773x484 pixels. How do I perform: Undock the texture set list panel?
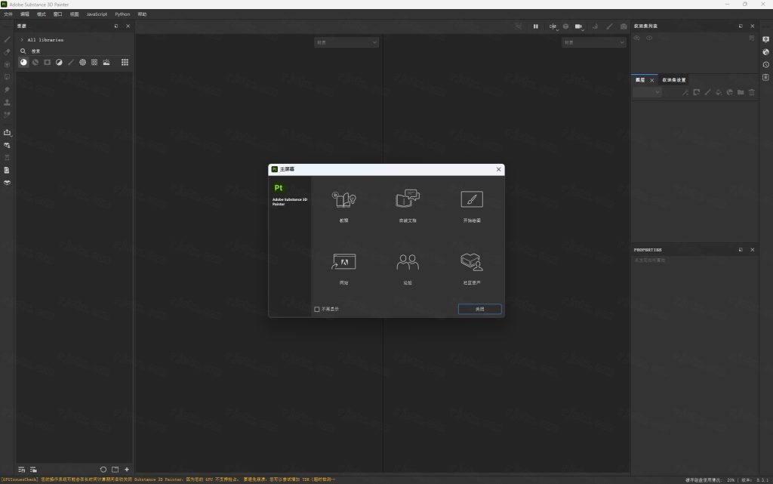pyautogui.click(x=741, y=26)
